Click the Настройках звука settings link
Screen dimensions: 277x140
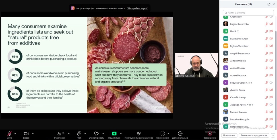(137, 8)
